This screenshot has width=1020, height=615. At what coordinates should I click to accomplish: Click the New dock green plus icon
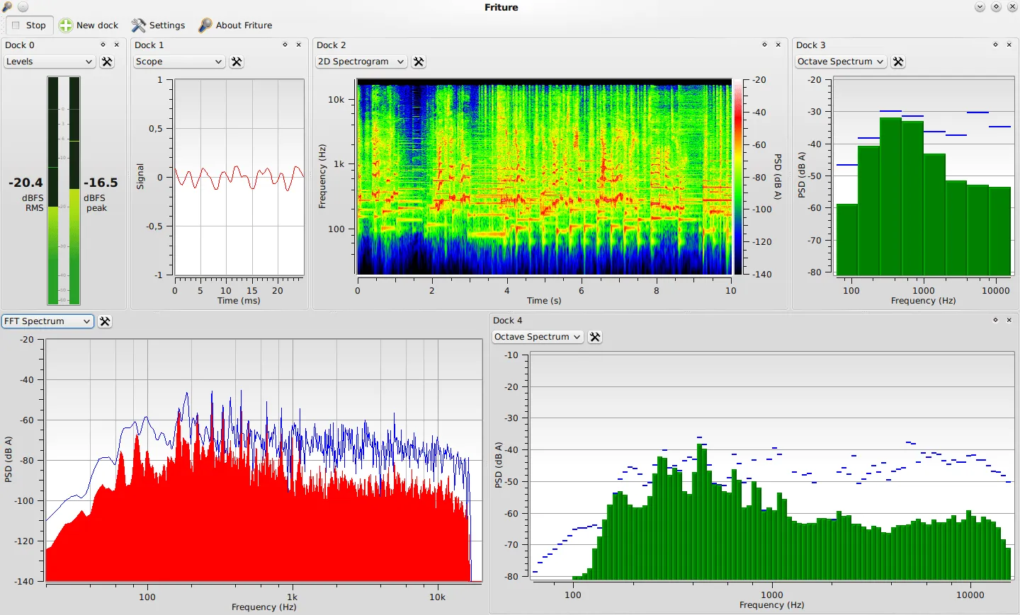pos(66,25)
